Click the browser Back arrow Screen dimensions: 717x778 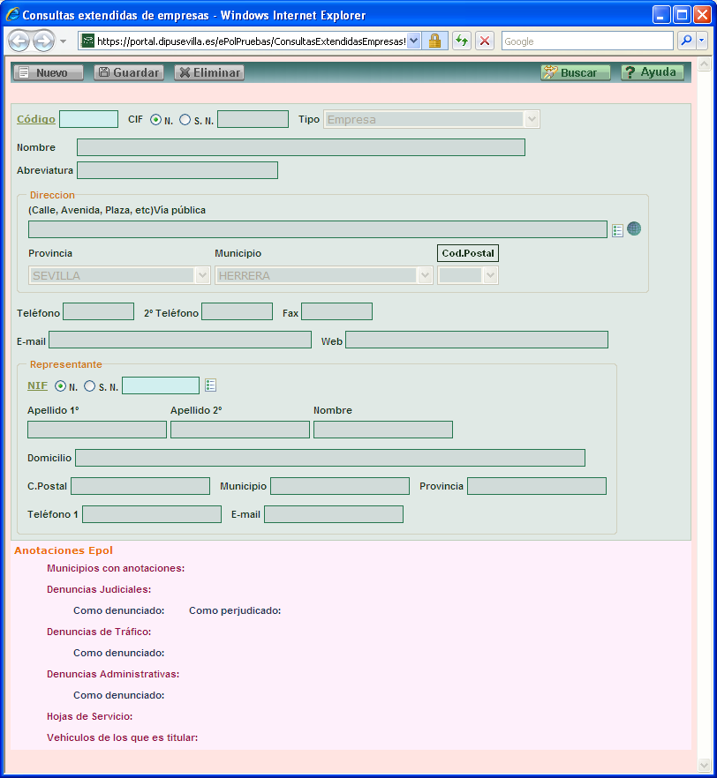point(19,41)
